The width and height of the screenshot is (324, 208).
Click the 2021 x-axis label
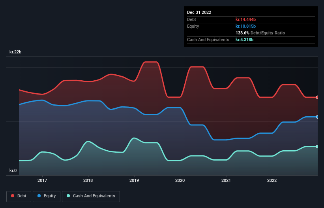tap(226, 180)
